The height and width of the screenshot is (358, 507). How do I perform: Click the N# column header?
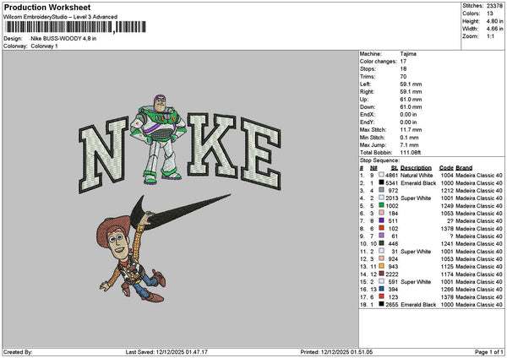pos(373,168)
